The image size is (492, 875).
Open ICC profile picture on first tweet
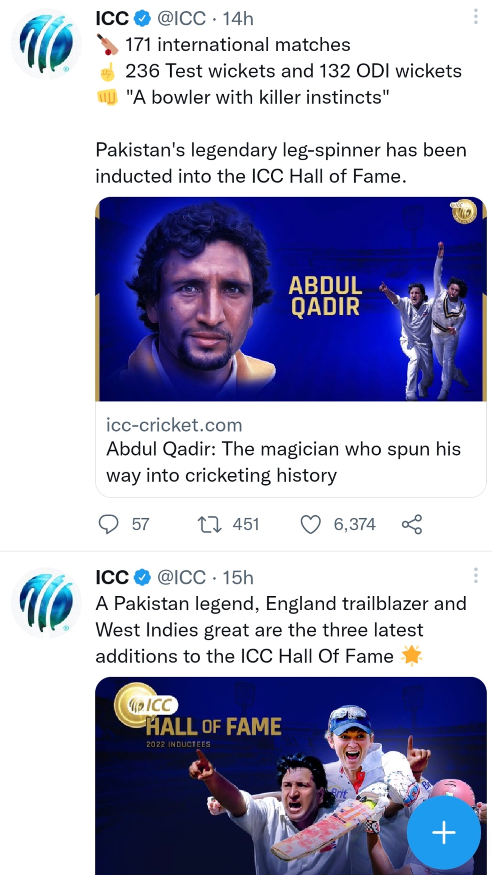[46, 44]
